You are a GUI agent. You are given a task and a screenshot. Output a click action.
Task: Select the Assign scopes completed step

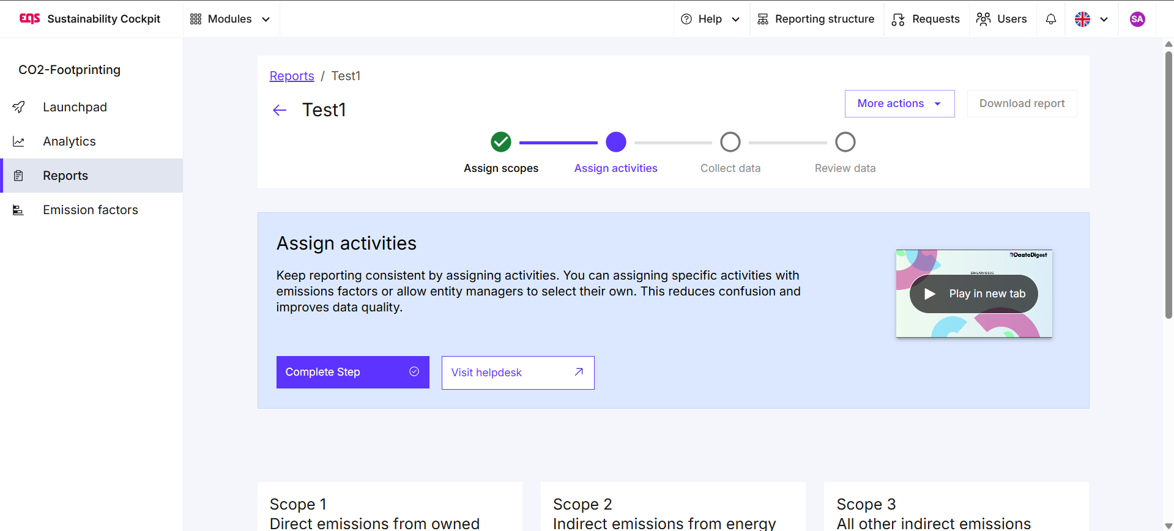pos(500,142)
